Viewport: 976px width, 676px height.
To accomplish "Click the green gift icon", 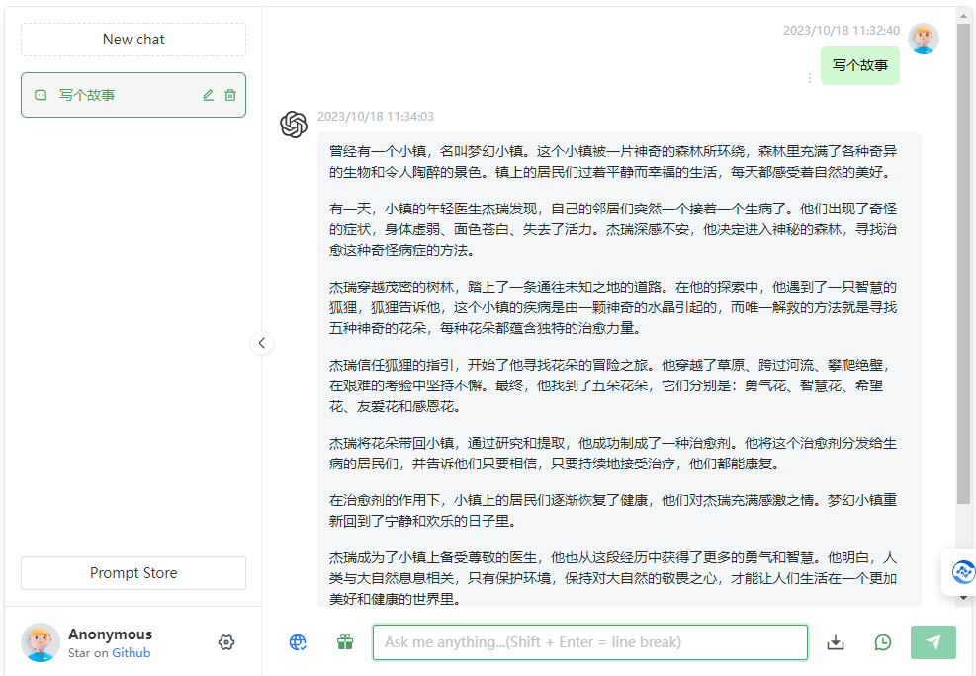I will [345, 641].
